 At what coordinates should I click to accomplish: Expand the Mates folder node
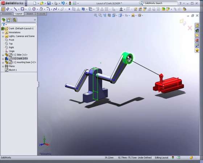(x=3, y=66)
